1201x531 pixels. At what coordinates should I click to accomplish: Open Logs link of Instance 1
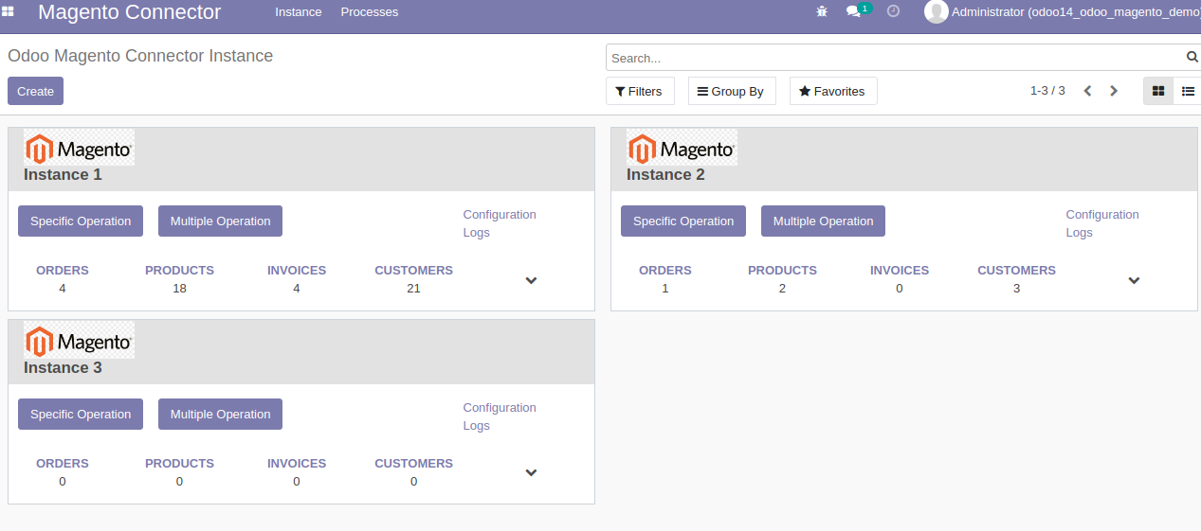click(476, 232)
